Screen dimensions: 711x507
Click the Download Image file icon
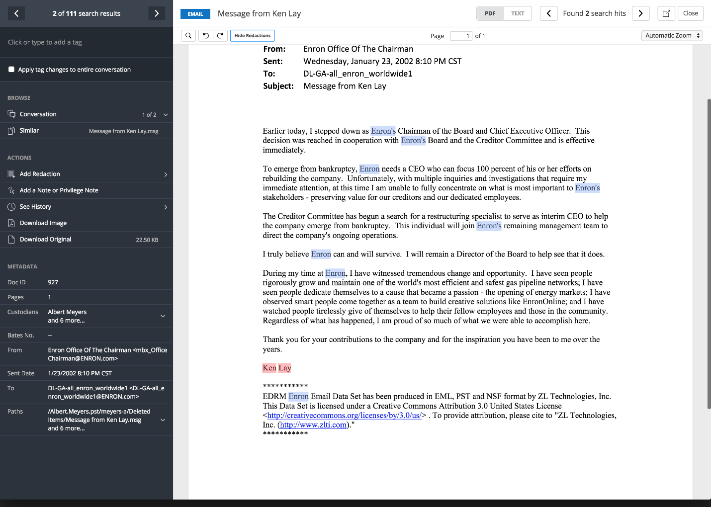(11, 223)
